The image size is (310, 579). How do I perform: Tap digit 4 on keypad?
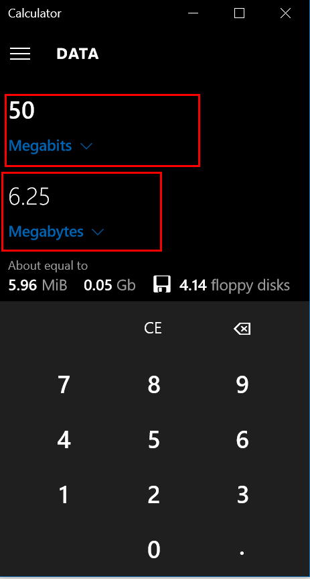(x=64, y=440)
